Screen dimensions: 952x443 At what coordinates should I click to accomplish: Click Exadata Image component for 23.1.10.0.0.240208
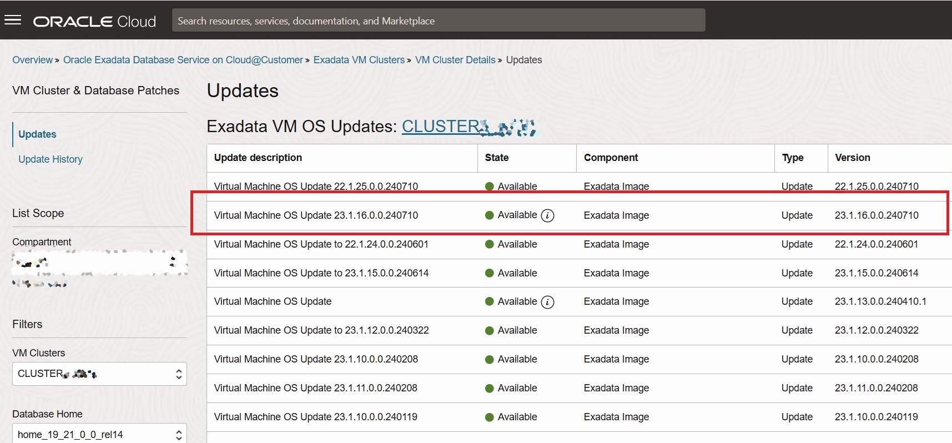(x=616, y=359)
